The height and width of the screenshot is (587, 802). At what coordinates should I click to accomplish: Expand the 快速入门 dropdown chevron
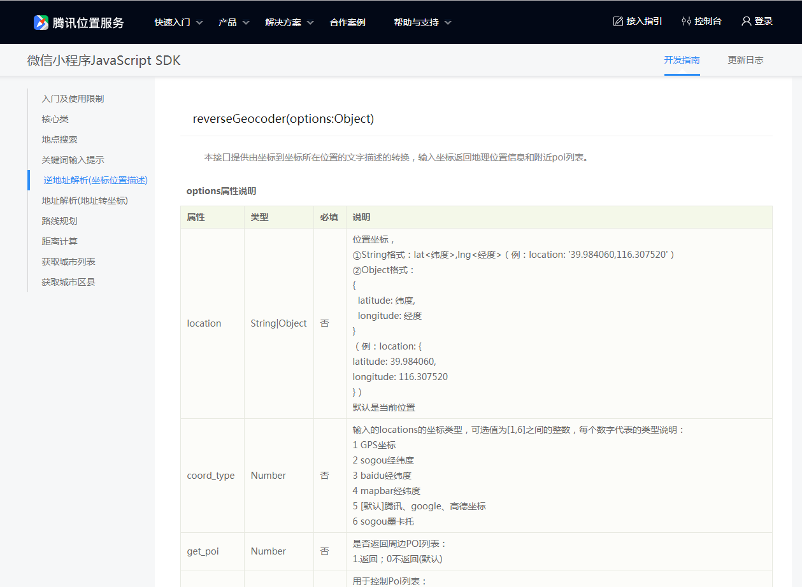199,22
